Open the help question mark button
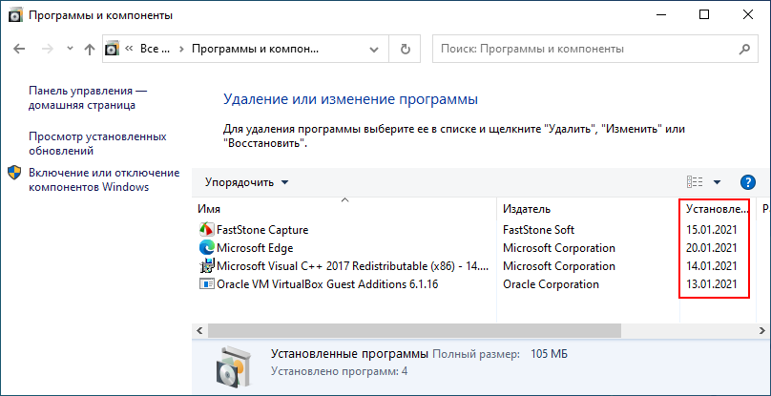Image resolution: width=771 pixels, height=396 pixels. (748, 182)
